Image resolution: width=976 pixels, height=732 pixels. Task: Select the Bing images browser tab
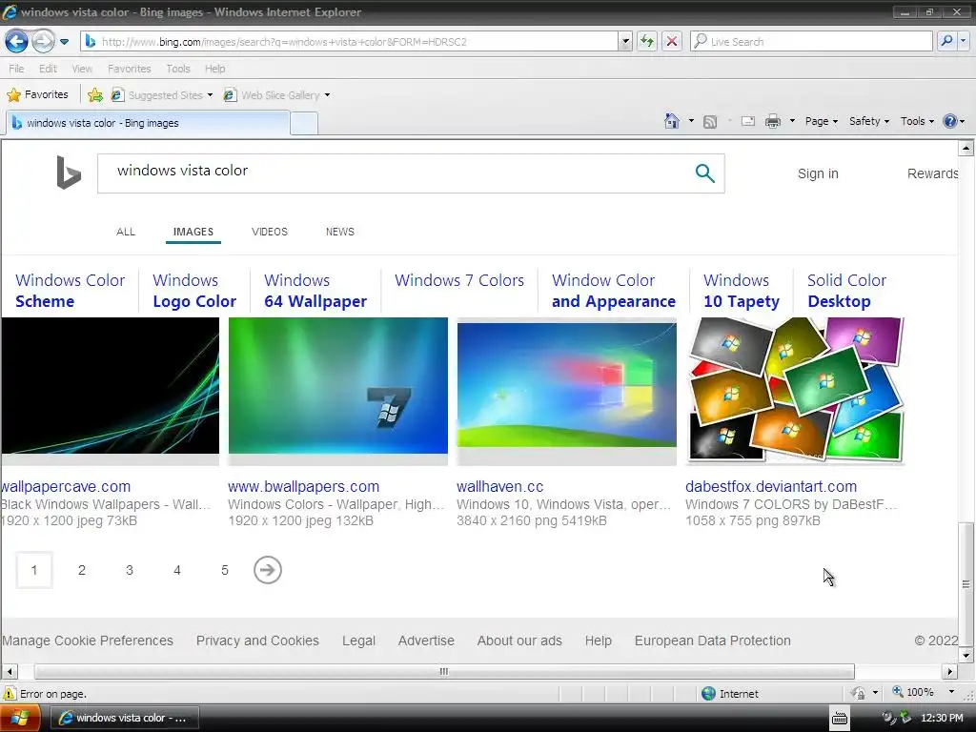148,123
